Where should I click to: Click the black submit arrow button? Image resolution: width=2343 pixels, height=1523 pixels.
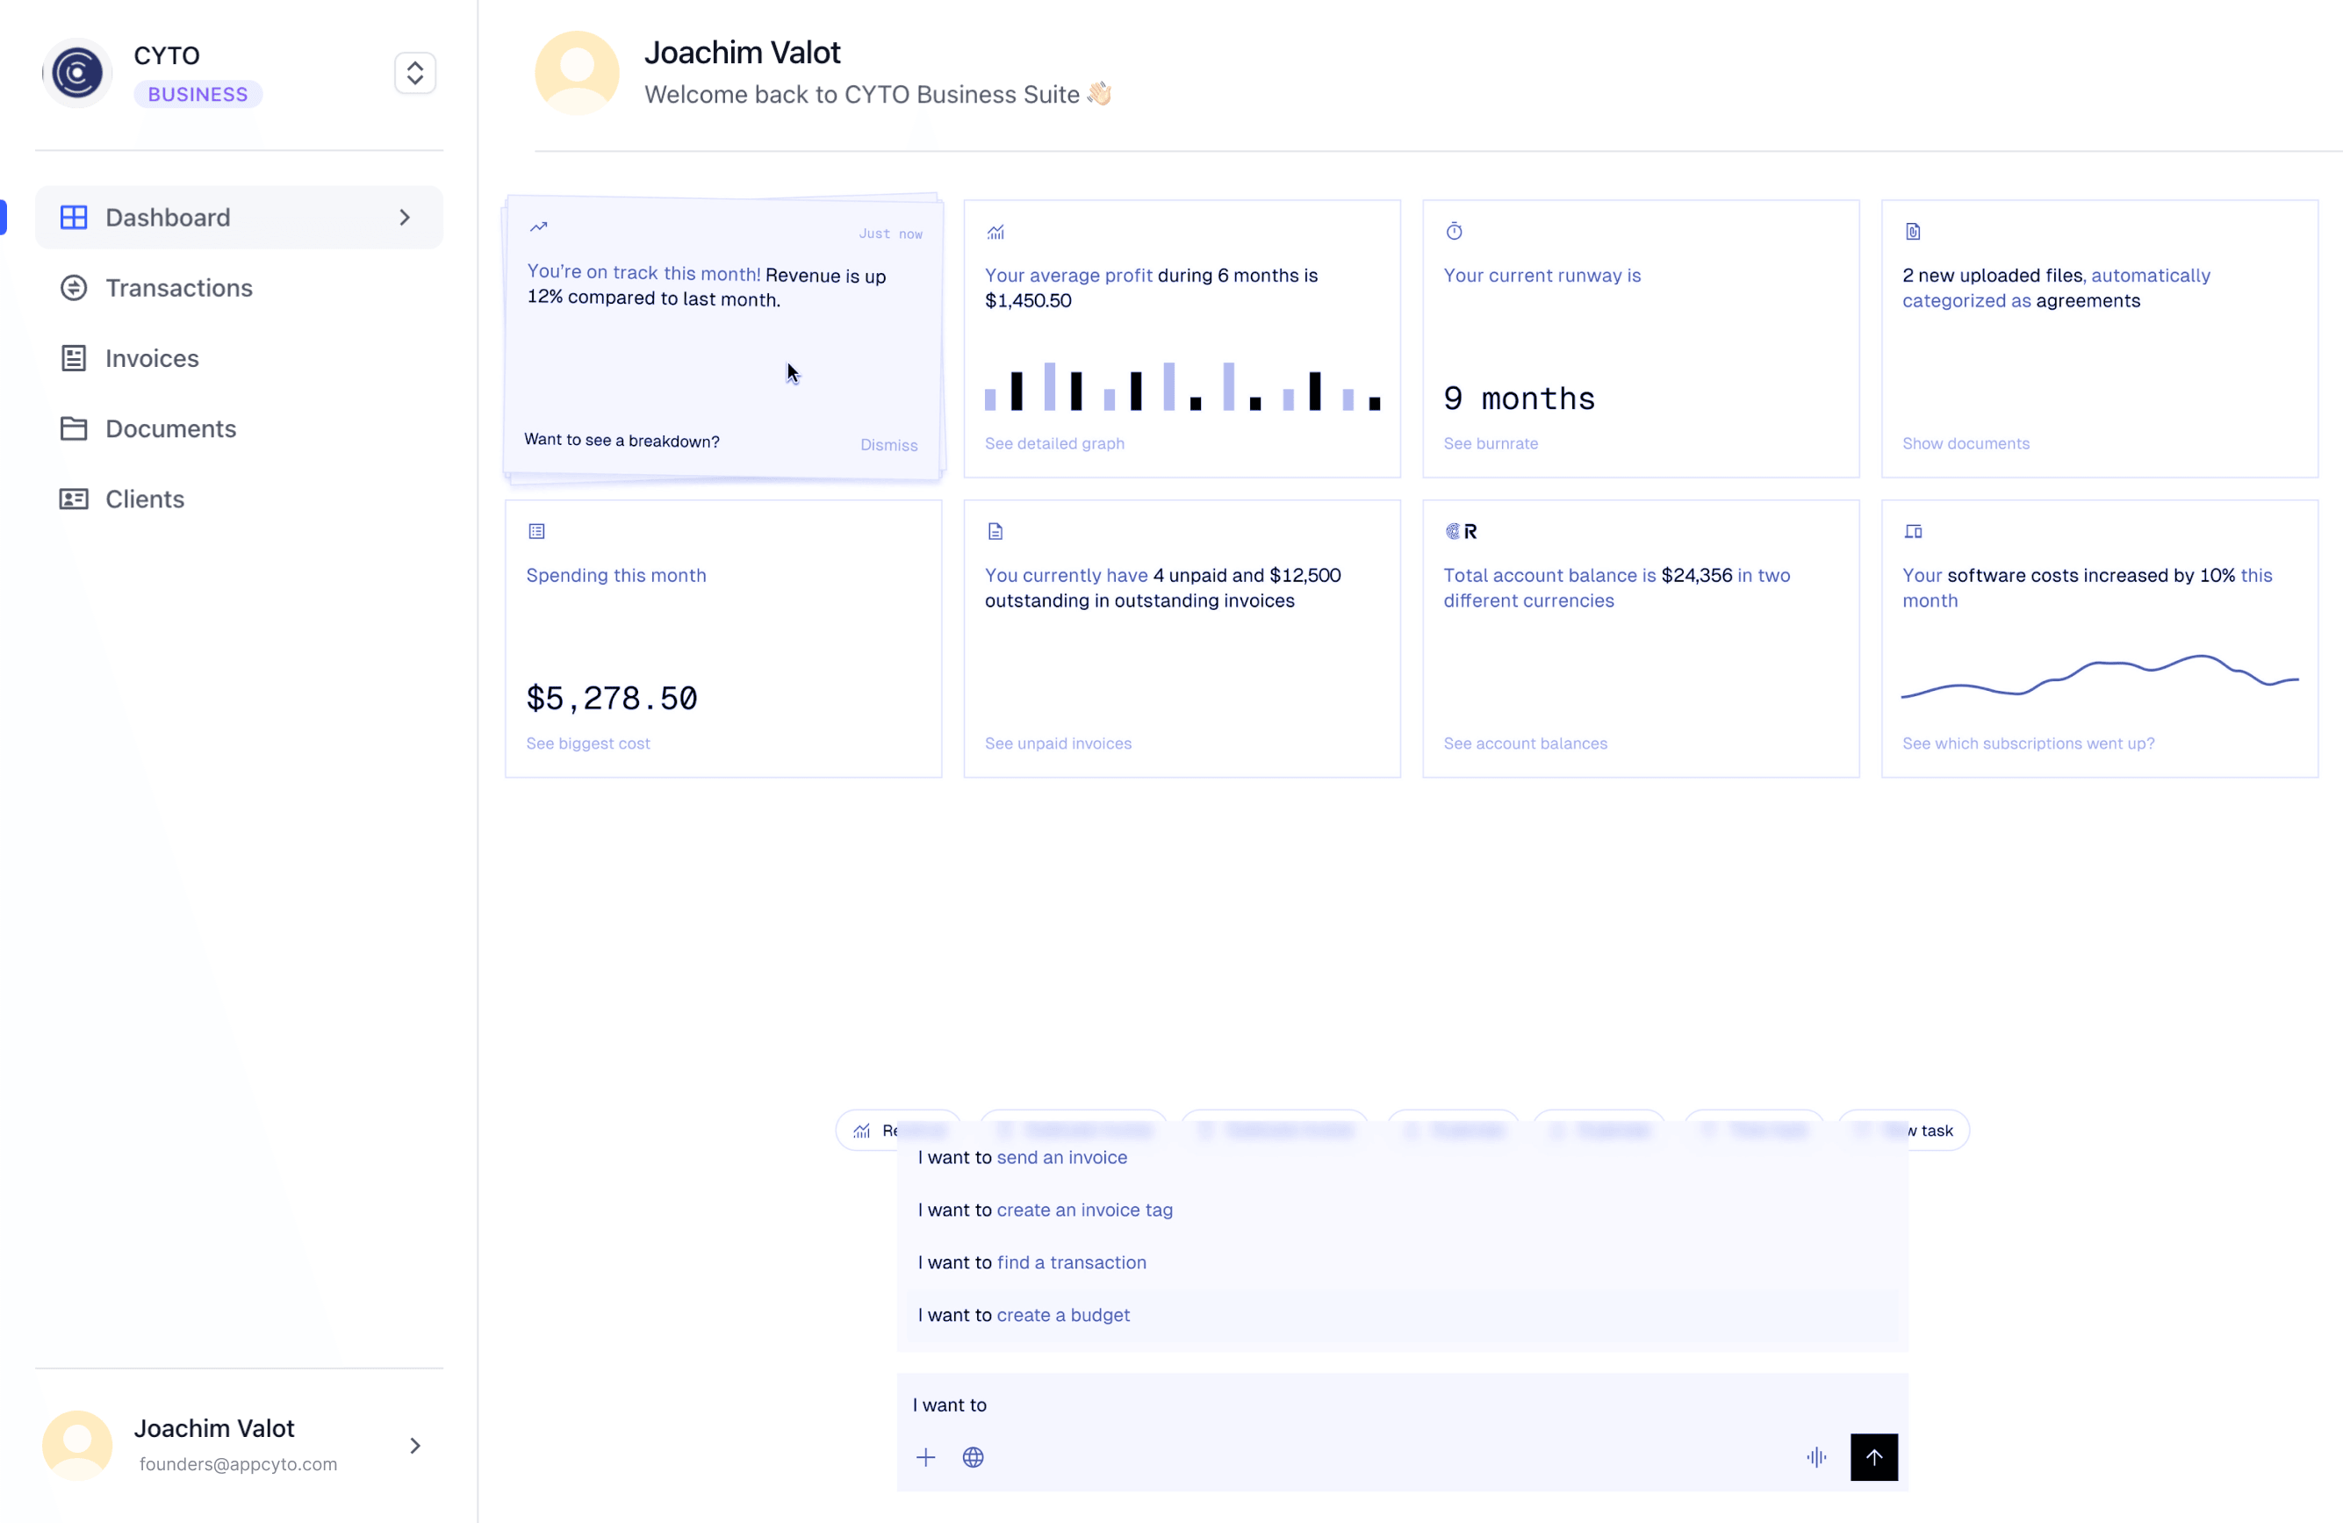(x=1874, y=1457)
